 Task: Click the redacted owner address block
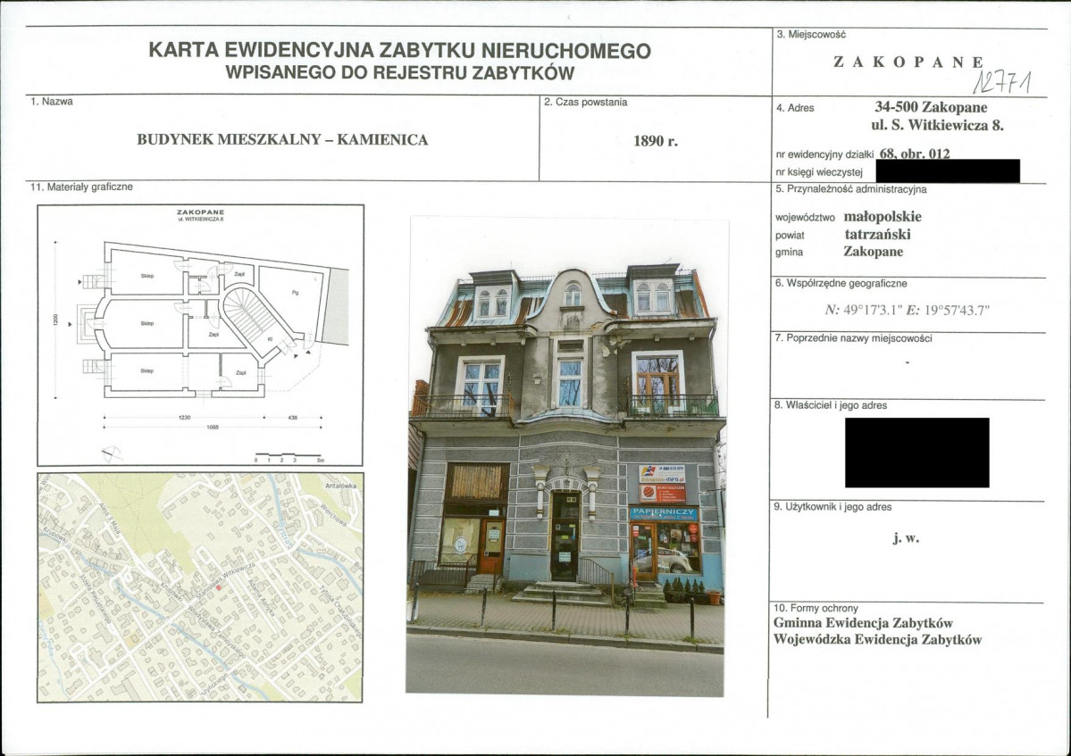tap(916, 453)
